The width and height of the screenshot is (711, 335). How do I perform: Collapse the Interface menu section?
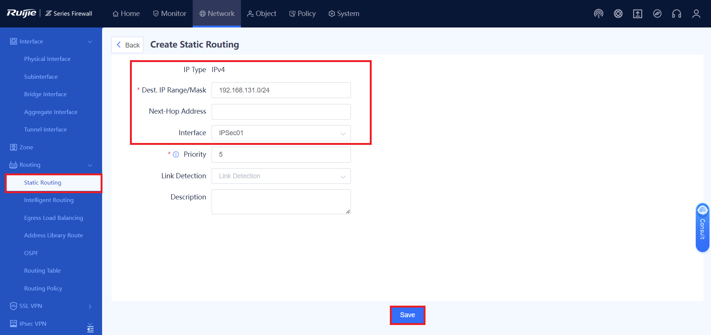point(90,42)
